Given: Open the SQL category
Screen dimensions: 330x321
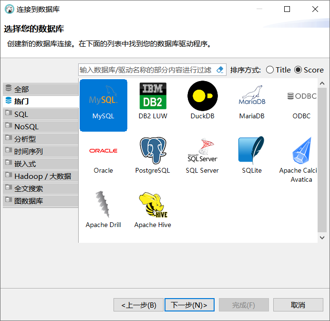Looking at the screenshot, I should (x=41, y=114).
